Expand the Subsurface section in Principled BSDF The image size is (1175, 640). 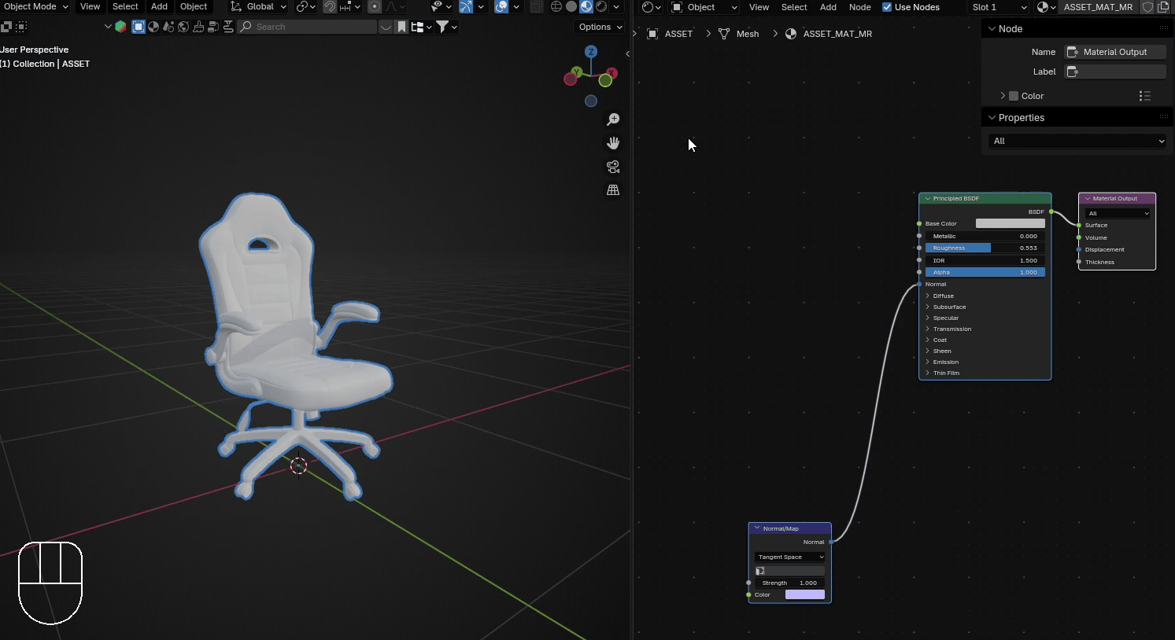click(949, 307)
